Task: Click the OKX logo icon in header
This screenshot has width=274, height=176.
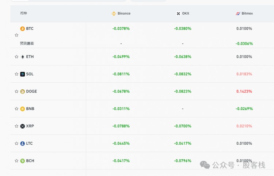Action: 178,13
